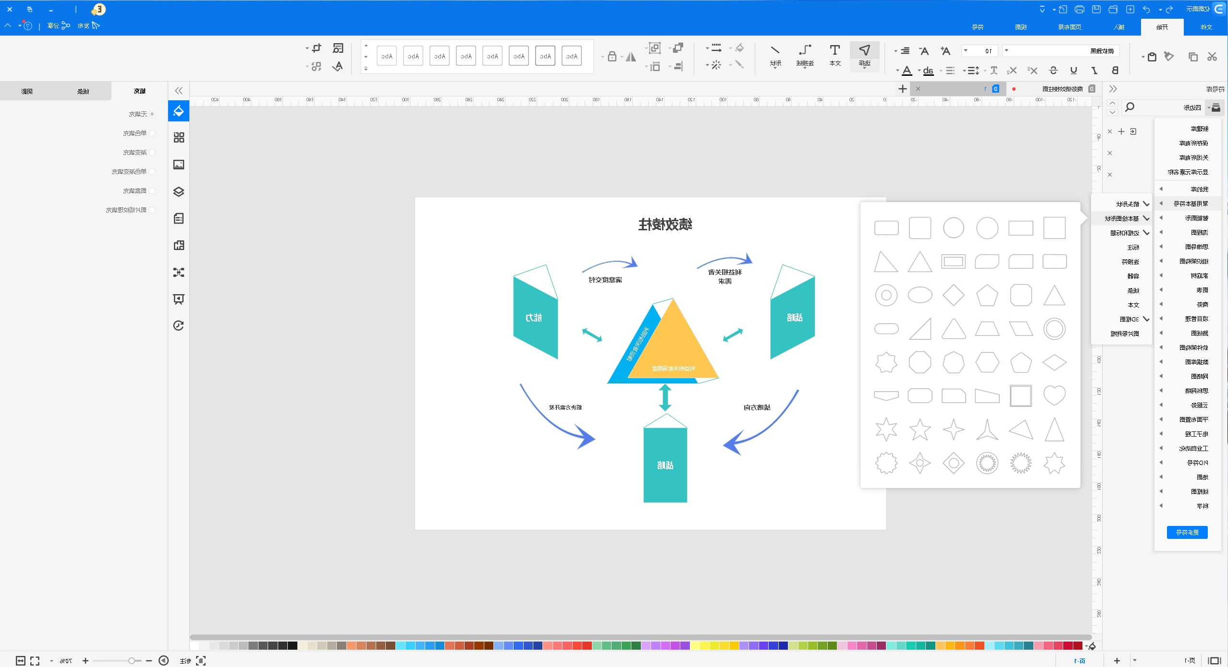This screenshot has width=1228, height=667.
Task: Open the Fill style pane icon
Action: pyautogui.click(x=179, y=111)
